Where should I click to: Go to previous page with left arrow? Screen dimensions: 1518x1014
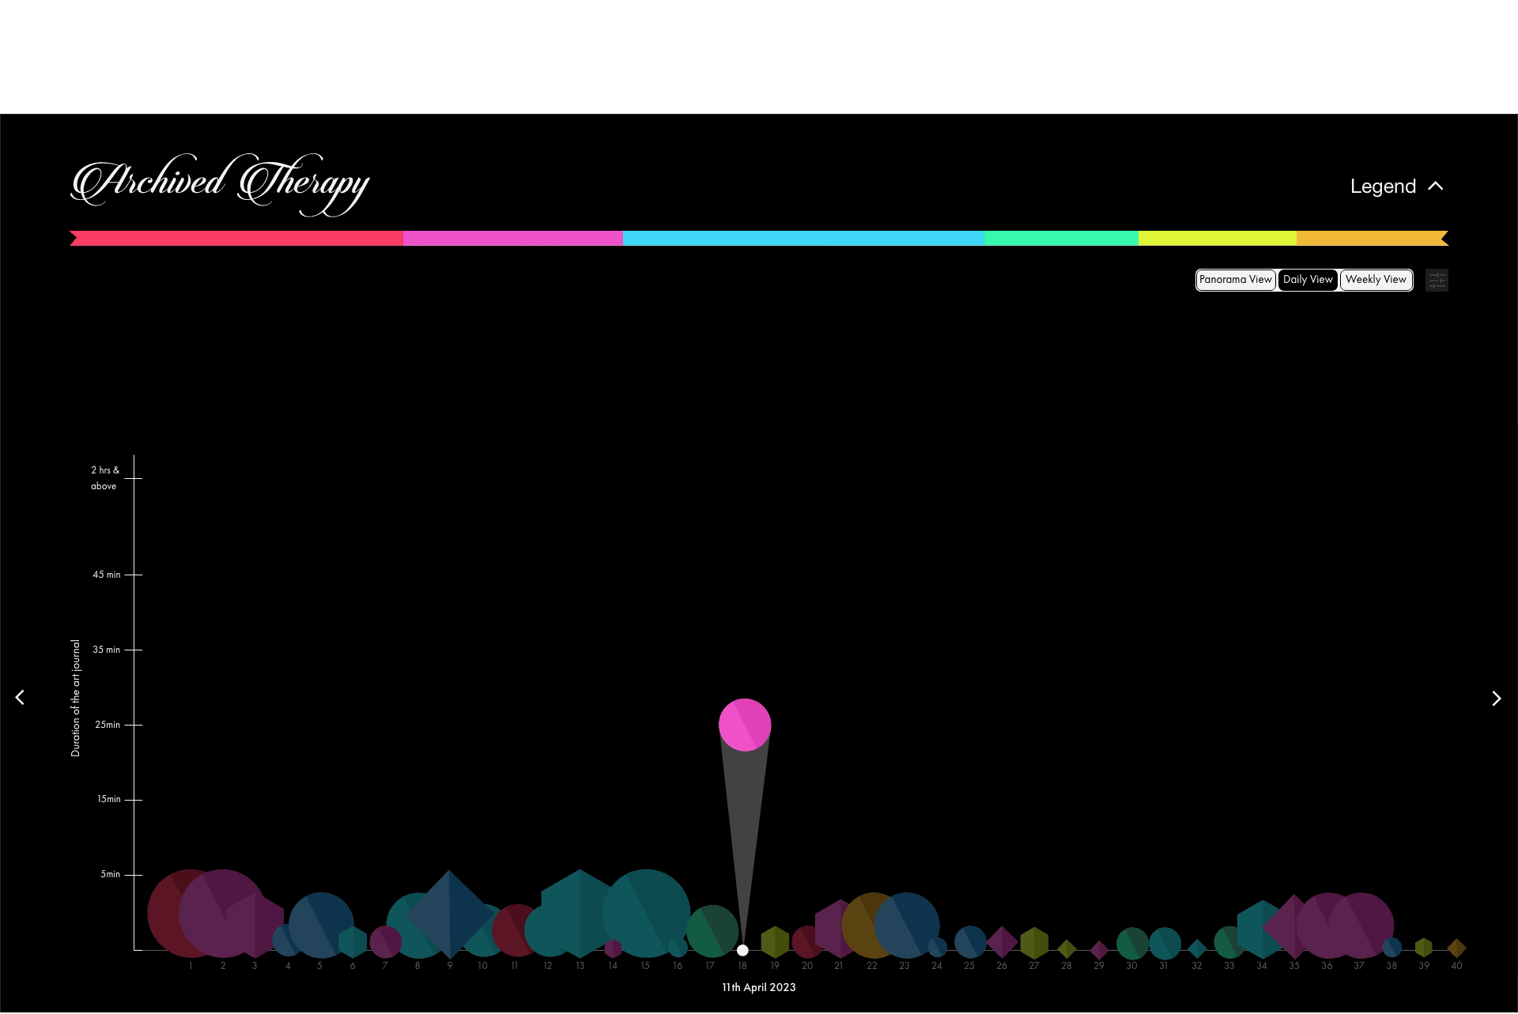click(x=20, y=698)
